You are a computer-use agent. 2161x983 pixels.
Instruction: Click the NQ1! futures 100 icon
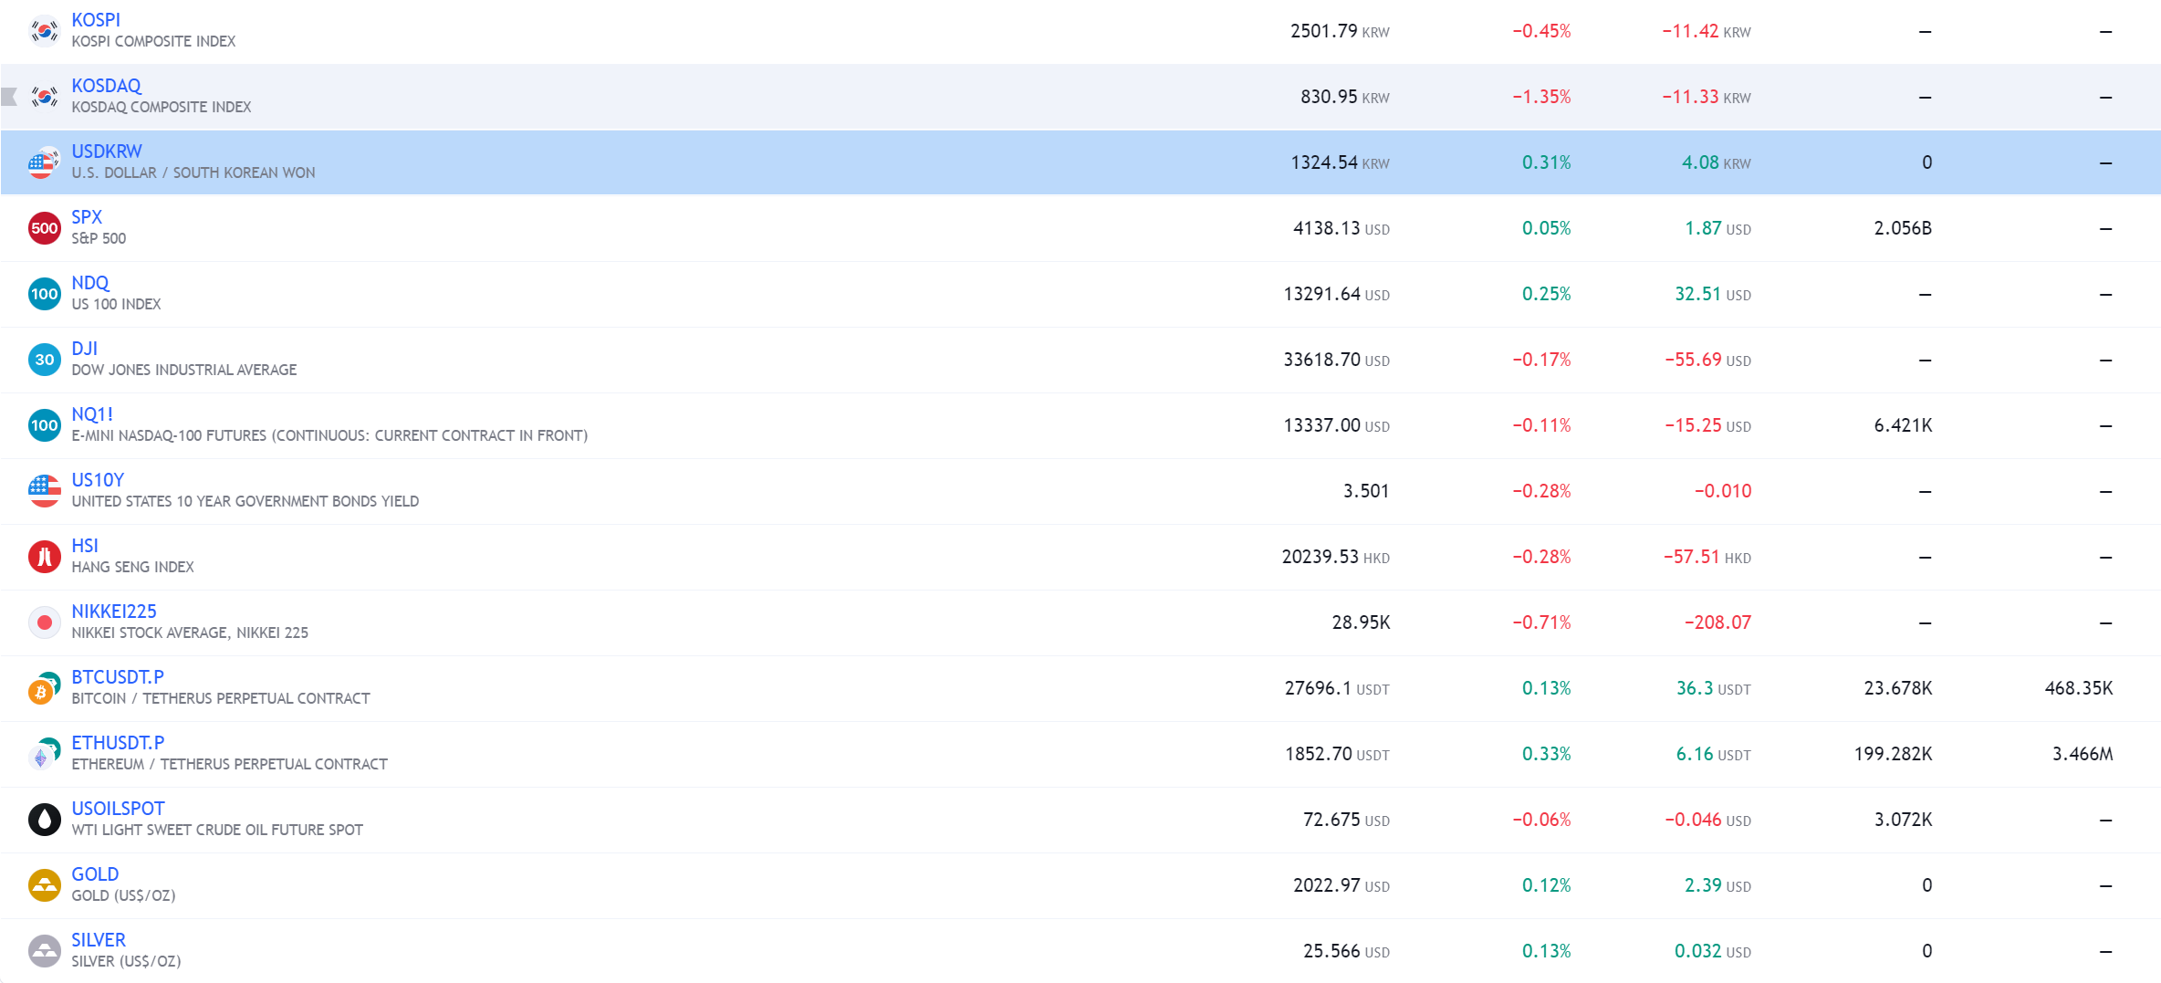(44, 425)
